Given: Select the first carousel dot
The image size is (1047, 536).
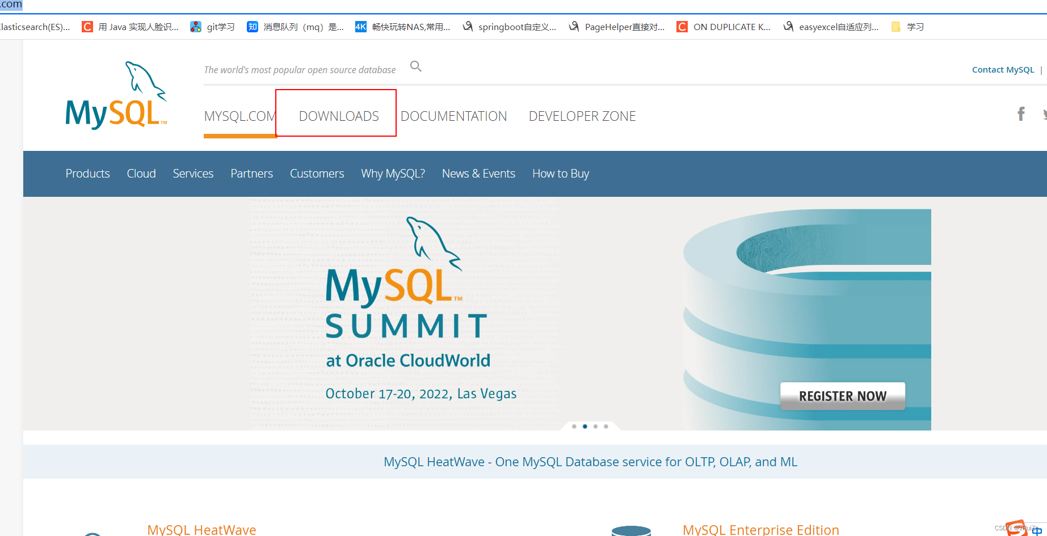Looking at the screenshot, I should 574,427.
